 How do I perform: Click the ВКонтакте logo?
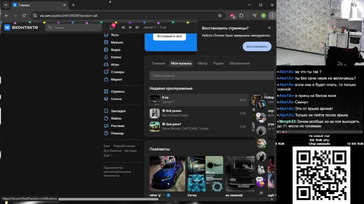[21, 27]
